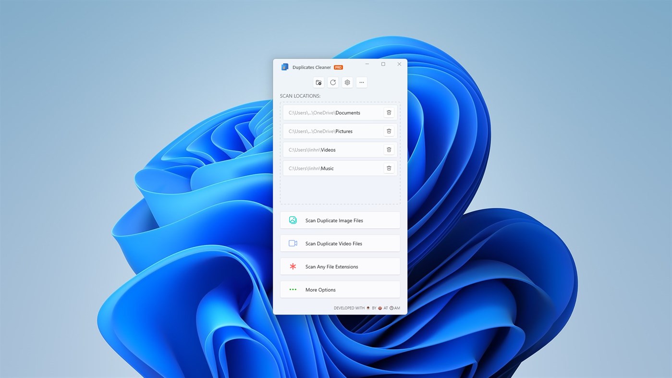Click the AM developer logo in the footer
This screenshot has height=378, width=672.
coord(394,308)
